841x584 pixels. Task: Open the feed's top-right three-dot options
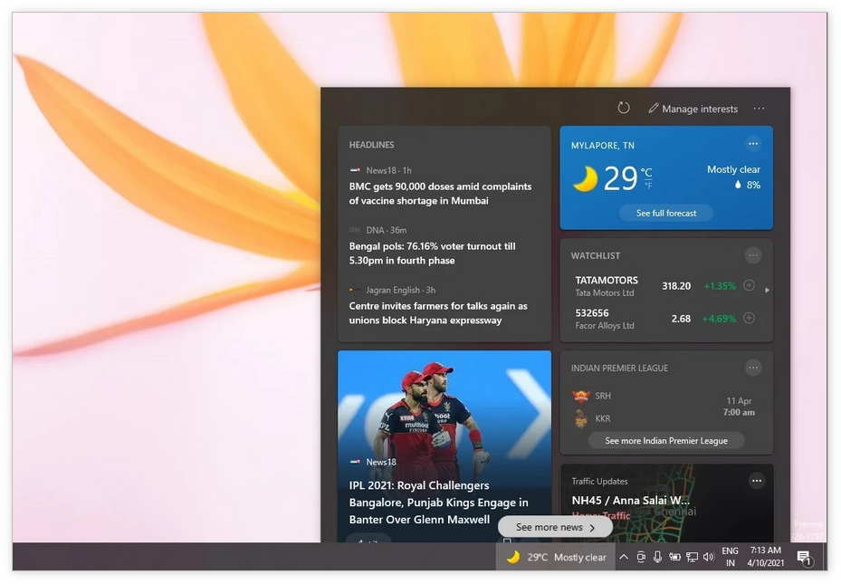759,109
